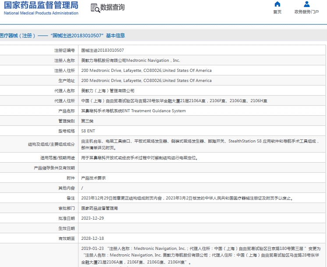Click the intended use text 用于耳鼻喉科开放式
Image resolution: width=327 pixels, height=267 pixels.
[x=140, y=158]
